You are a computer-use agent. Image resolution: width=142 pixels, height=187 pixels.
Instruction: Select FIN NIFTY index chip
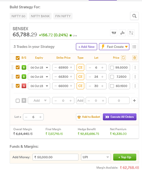pyautogui.click(x=63, y=16)
